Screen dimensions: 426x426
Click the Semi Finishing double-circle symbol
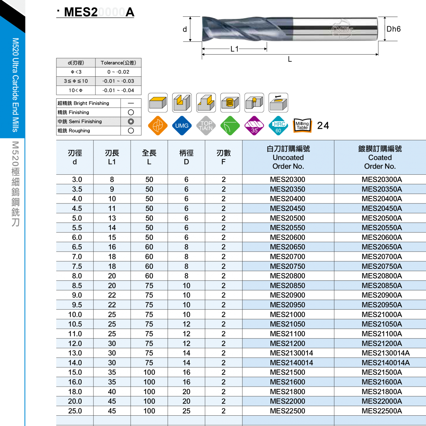(x=131, y=121)
